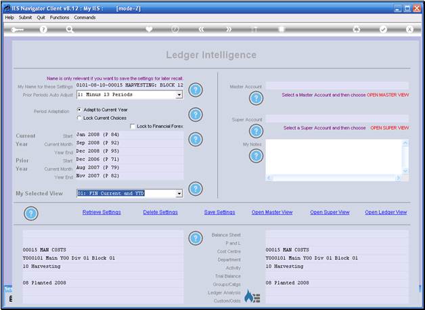This screenshot has height=310, width=425.
Task: Click Prior Year Start value Dec 2006 (P 71)
Action: click(x=130, y=160)
